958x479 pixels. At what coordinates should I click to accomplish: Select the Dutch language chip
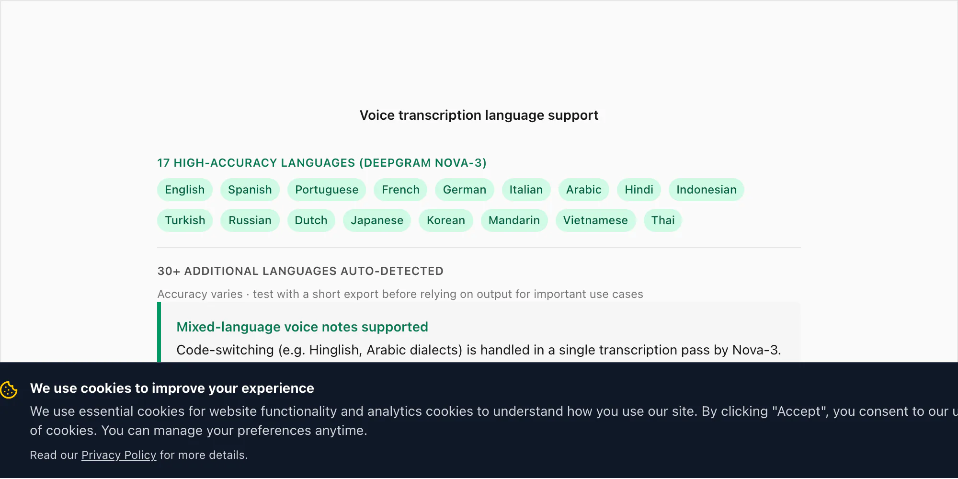311,220
